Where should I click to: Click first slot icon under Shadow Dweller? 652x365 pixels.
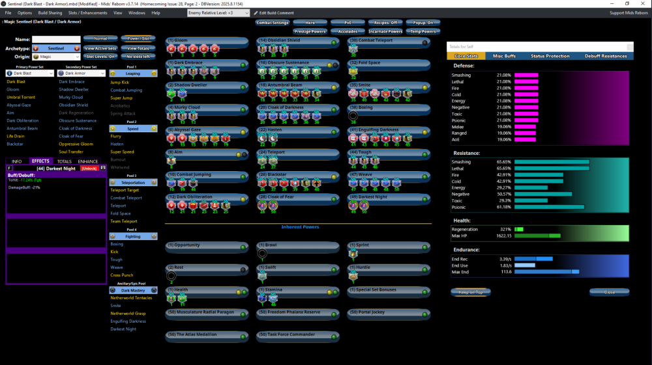pyautogui.click(x=171, y=93)
